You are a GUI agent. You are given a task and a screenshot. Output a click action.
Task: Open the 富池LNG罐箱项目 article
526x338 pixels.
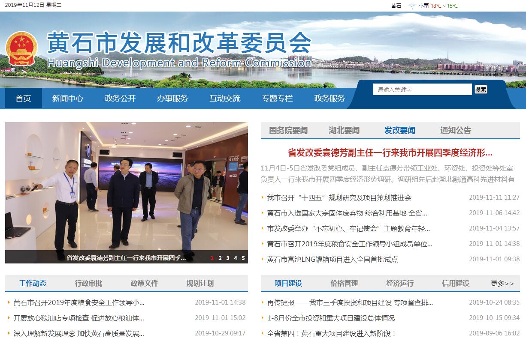(333, 259)
